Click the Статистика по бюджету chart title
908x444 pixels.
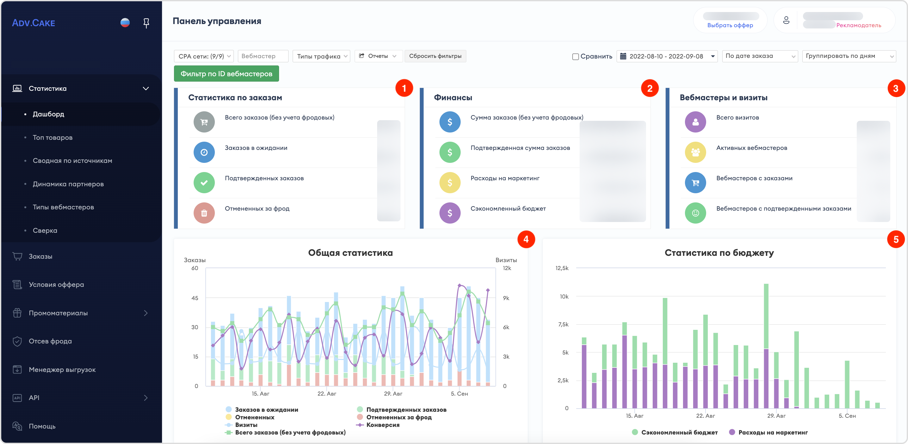(719, 253)
